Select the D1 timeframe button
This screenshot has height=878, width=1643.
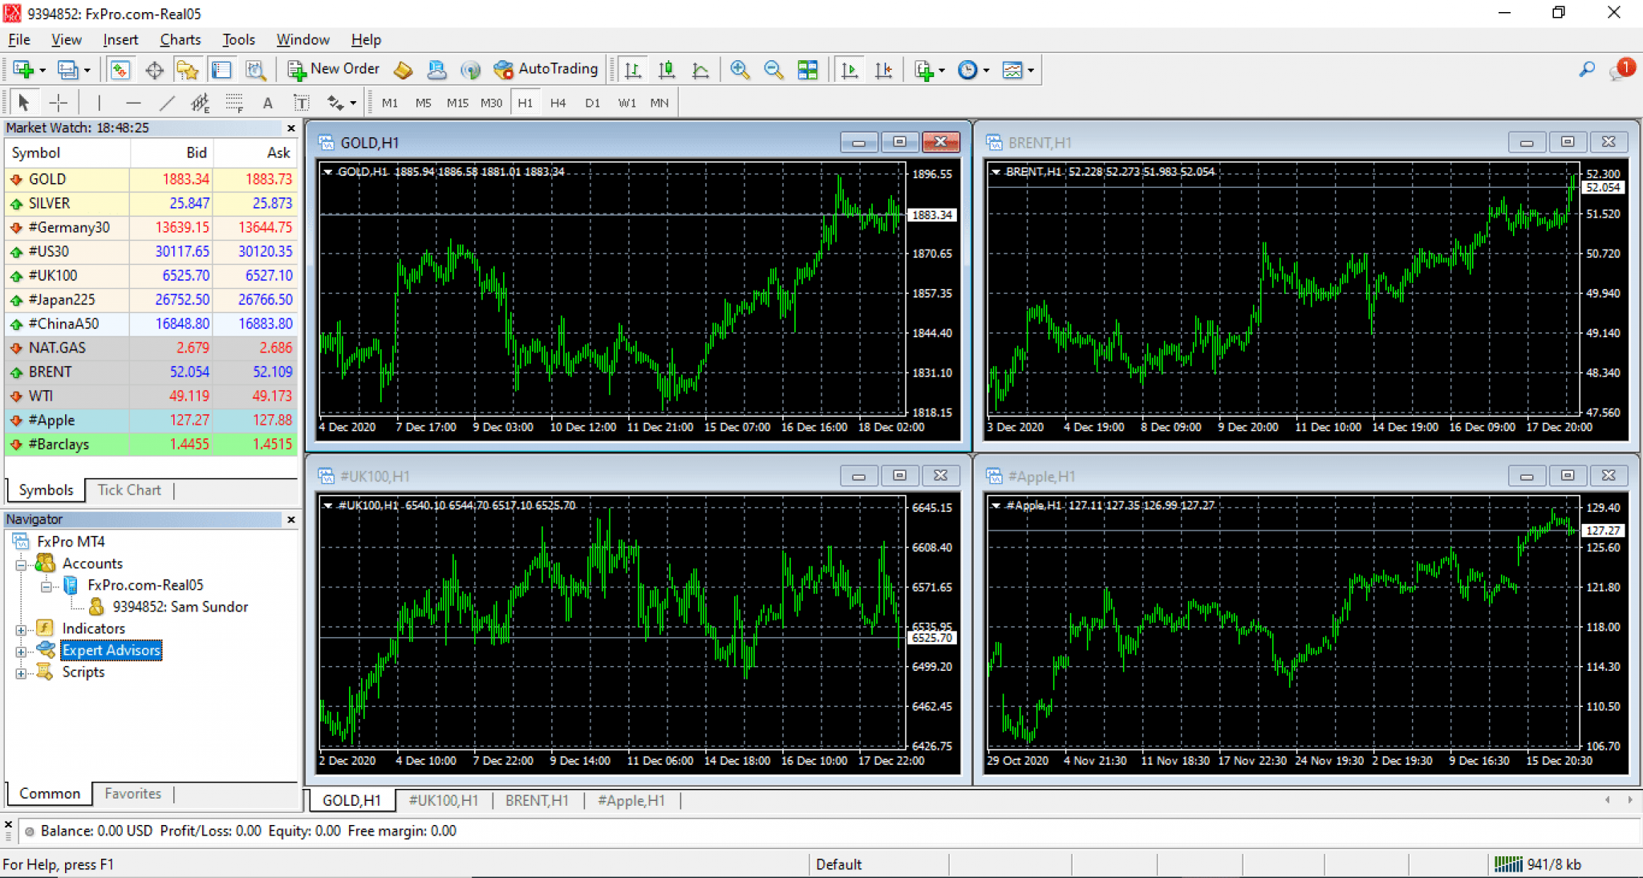592,103
